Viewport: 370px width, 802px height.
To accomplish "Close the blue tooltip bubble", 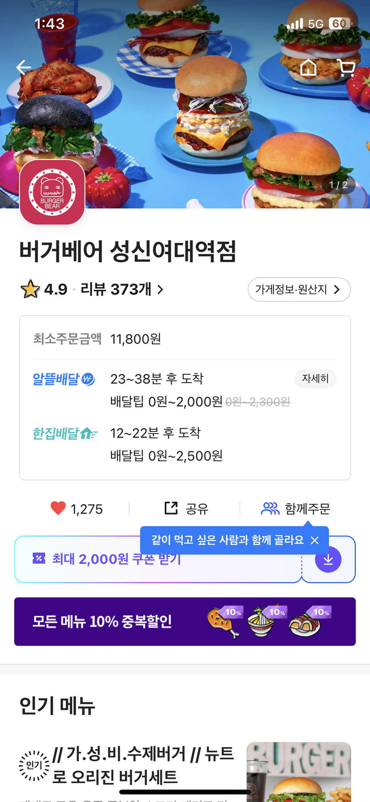I will pyautogui.click(x=315, y=540).
